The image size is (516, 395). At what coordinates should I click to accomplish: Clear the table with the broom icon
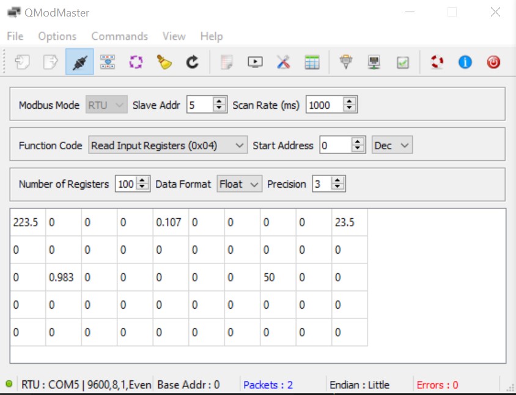[x=164, y=62]
